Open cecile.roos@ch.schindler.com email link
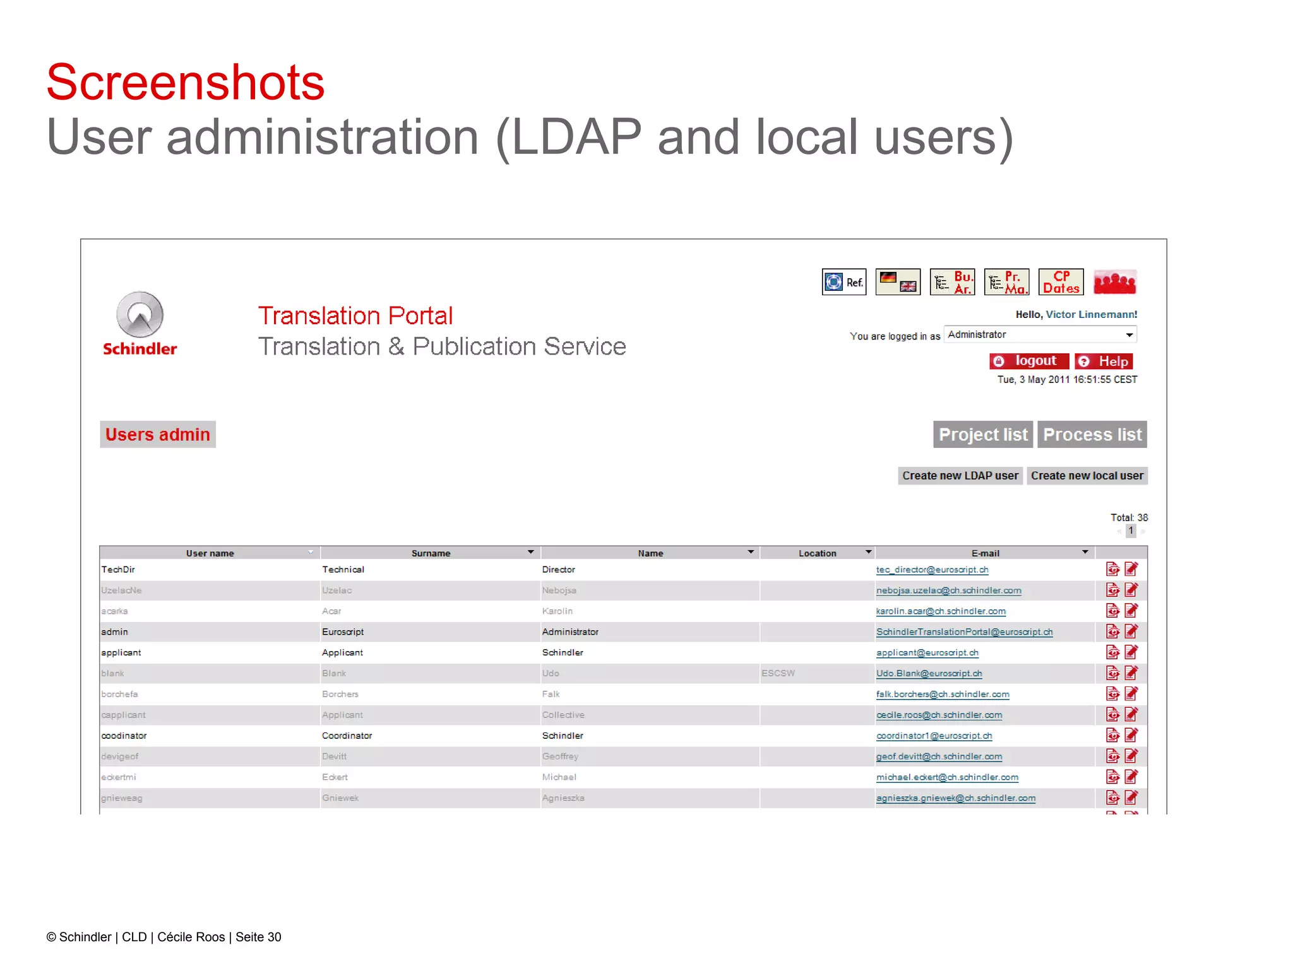This screenshot has height=969, width=1293. (939, 715)
